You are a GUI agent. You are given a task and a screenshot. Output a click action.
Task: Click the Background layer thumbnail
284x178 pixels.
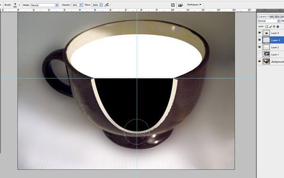tap(266, 62)
